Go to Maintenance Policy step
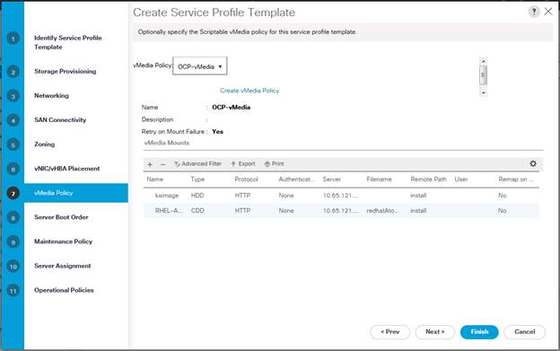The image size is (560, 351). coord(63,241)
